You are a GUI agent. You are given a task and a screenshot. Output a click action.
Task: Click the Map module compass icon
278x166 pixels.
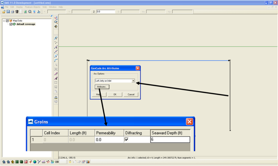30,162
